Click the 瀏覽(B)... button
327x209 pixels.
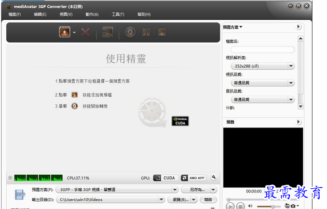click(x=179, y=200)
